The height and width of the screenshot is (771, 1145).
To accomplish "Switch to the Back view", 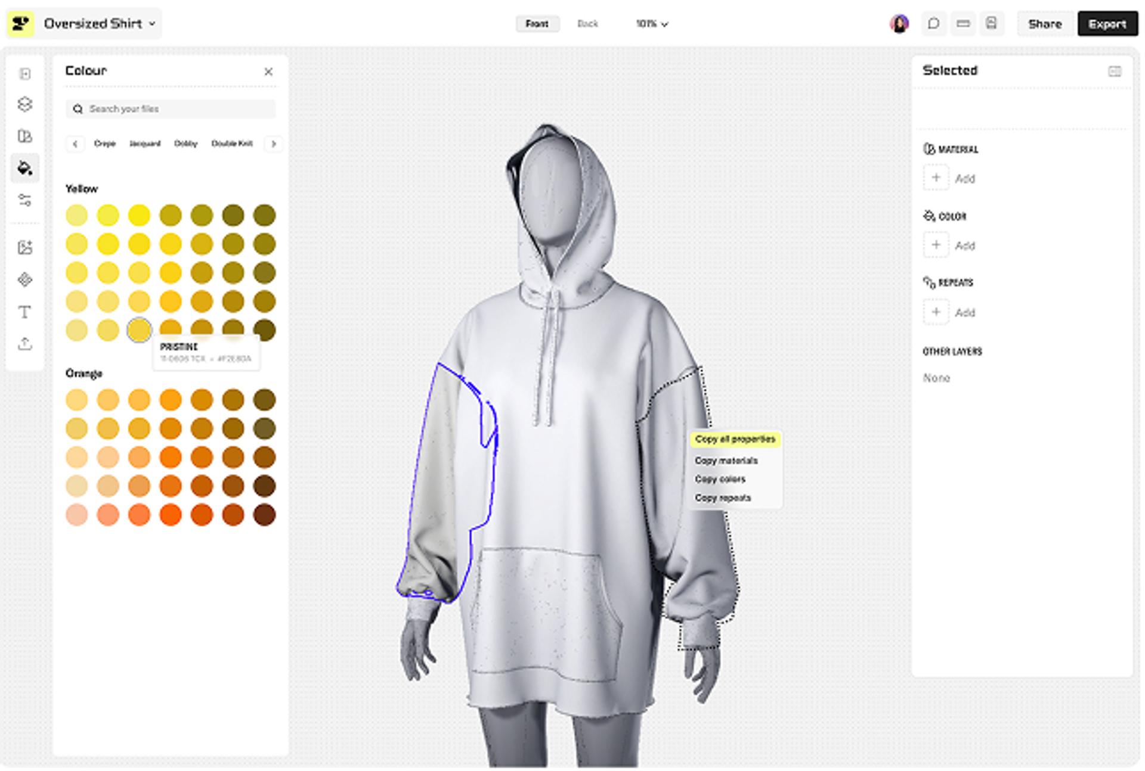I will (x=587, y=24).
